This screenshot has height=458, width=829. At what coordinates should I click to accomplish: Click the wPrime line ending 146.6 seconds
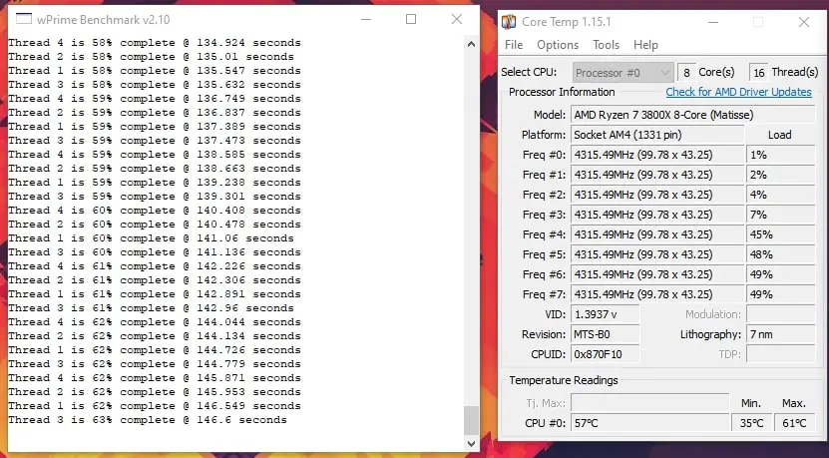click(148, 420)
